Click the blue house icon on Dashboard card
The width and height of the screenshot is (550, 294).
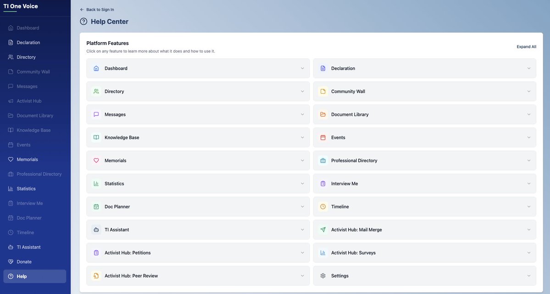tap(96, 68)
